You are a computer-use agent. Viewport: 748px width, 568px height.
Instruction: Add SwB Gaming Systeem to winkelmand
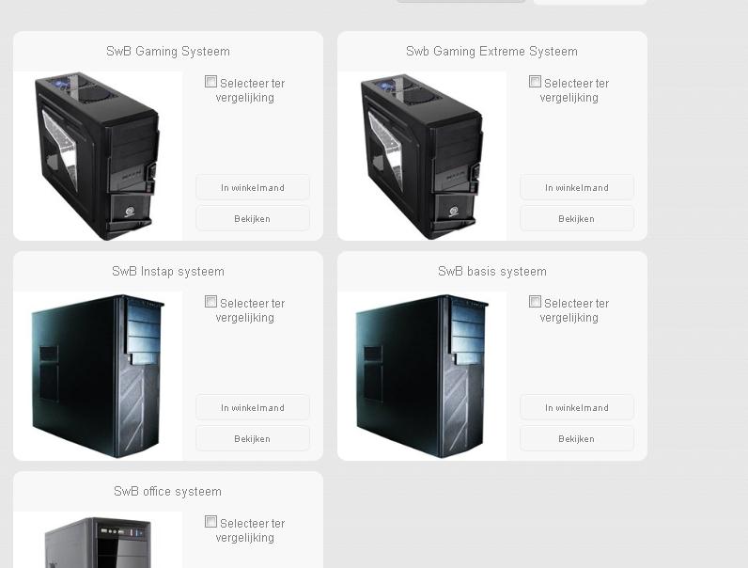click(253, 187)
